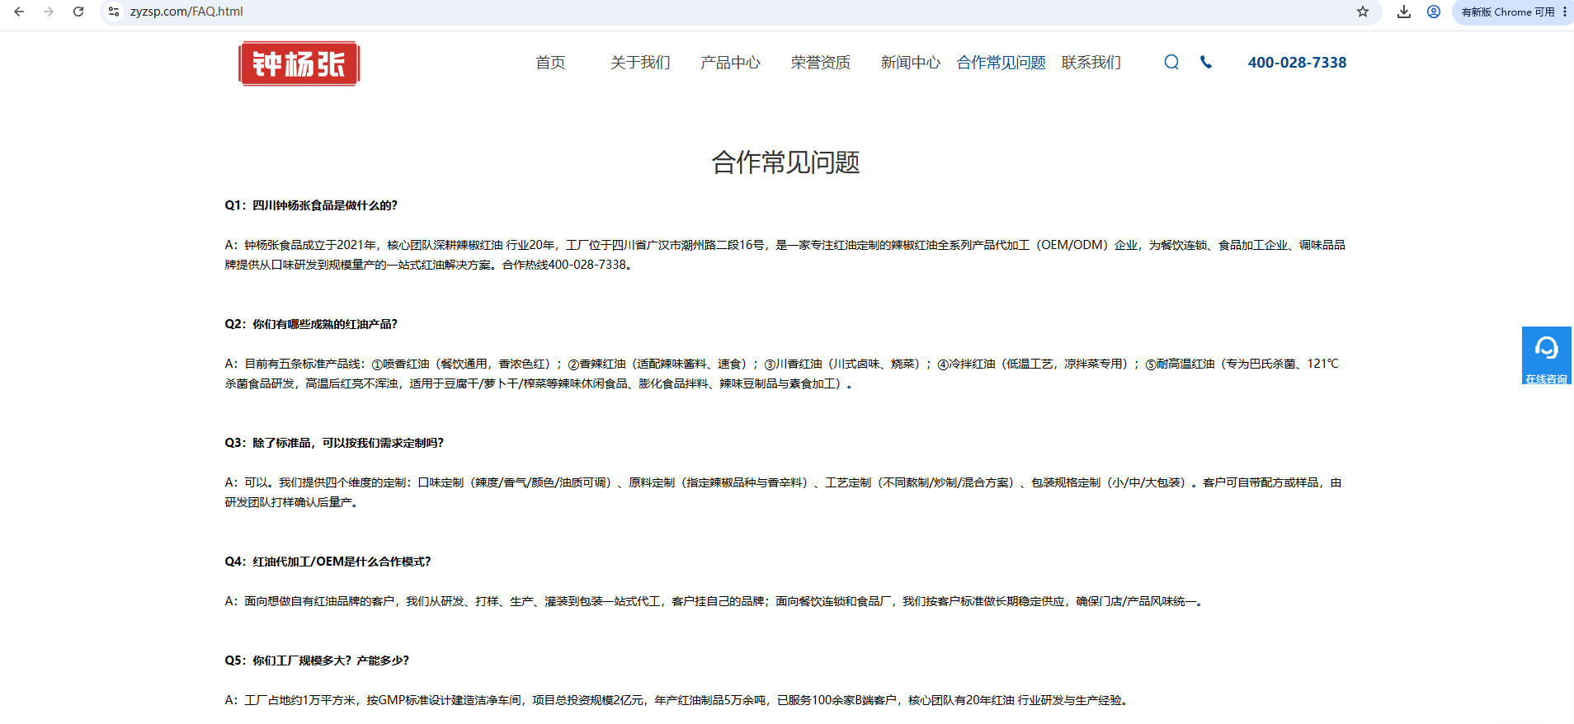Open 产品中心 in the navigation bar
Viewport: 1574px width, 724px height.
(730, 63)
